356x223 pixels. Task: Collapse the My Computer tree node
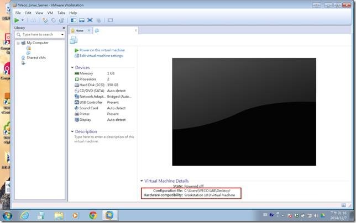[x=18, y=43]
